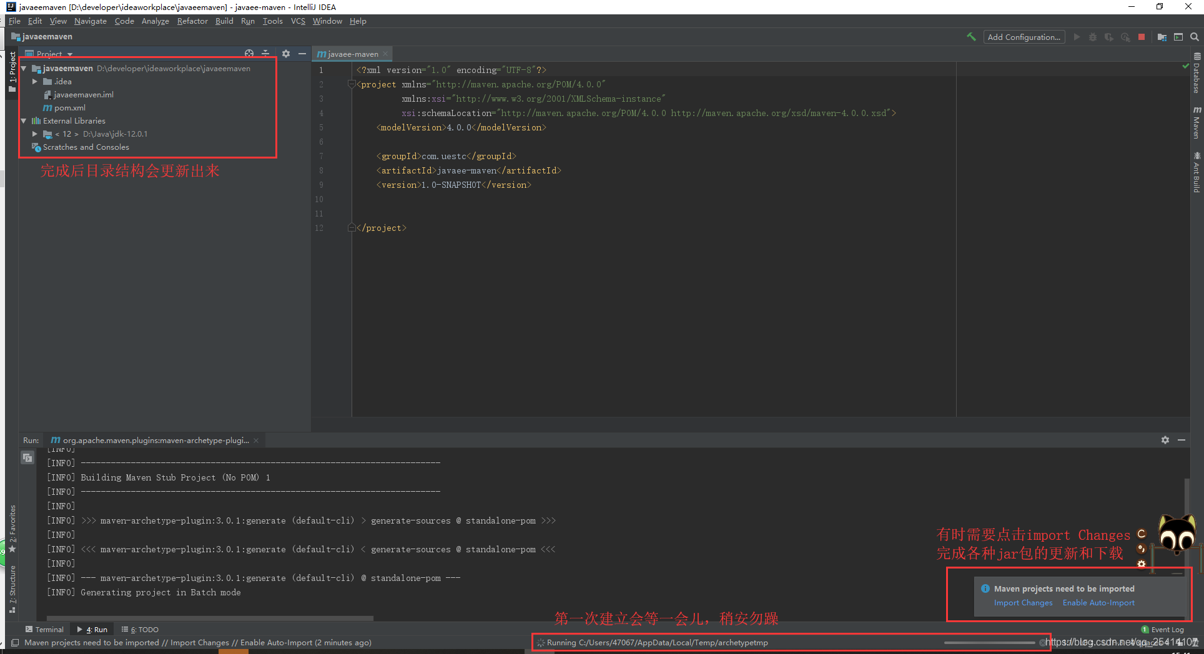Open the Event Log button
The height and width of the screenshot is (654, 1204).
coord(1162,630)
